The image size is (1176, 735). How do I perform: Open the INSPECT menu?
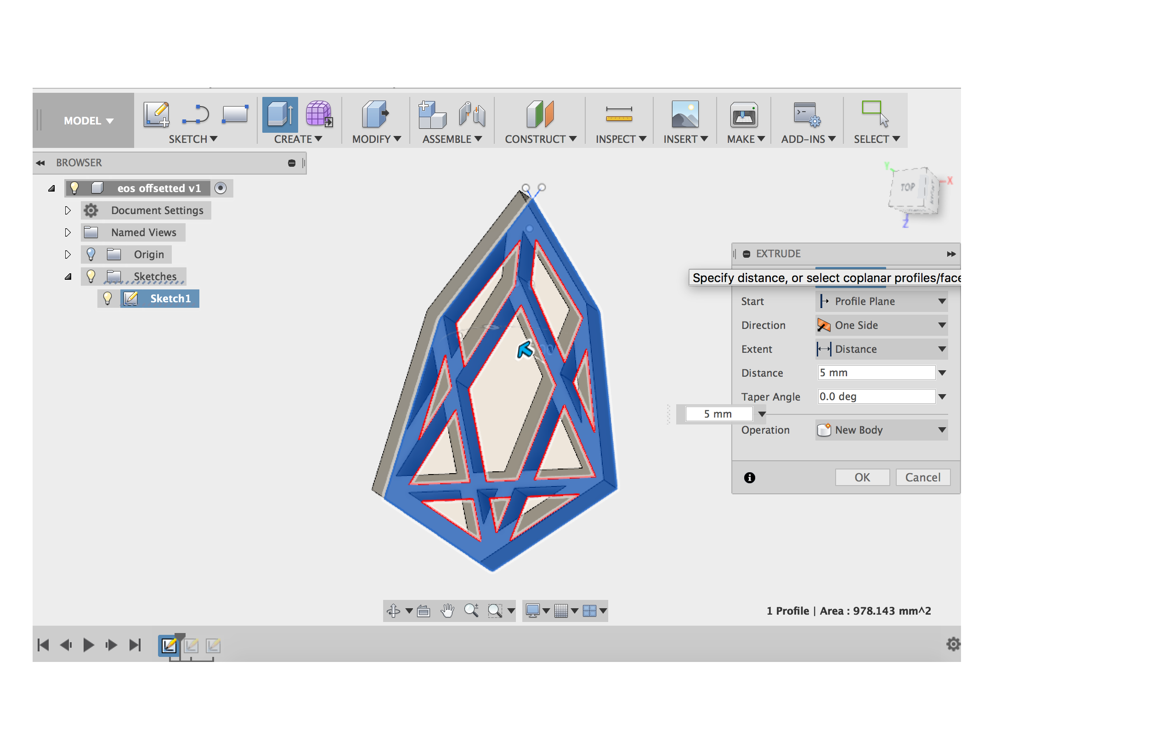(x=621, y=139)
